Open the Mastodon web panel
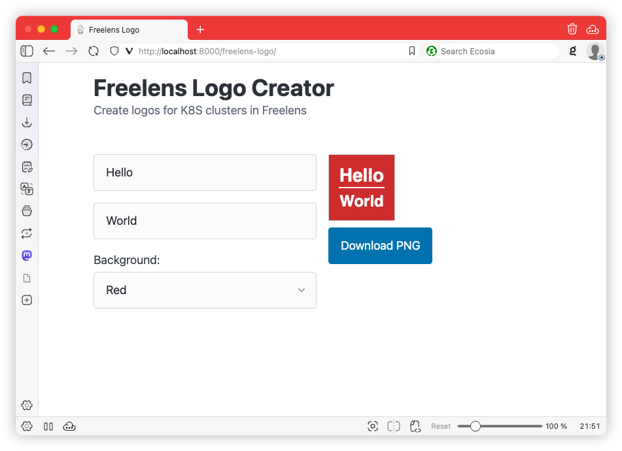 tap(27, 255)
